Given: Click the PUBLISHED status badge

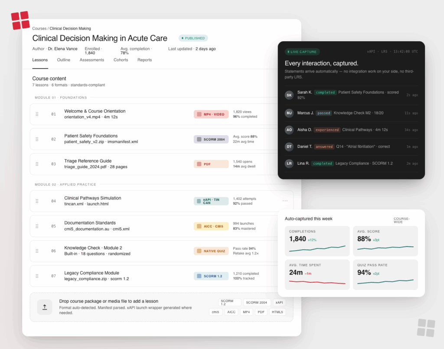Looking at the screenshot, I should pyautogui.click(x=193, y=38).
